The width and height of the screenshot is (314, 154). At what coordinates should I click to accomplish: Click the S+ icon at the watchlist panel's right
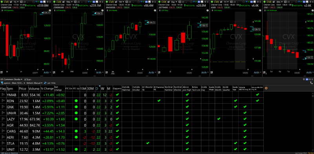tap(307, 79)
